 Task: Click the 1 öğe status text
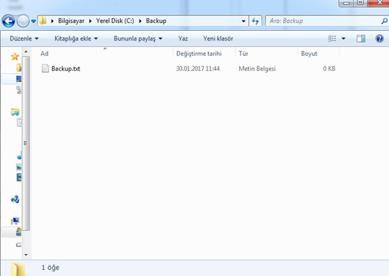tap(50, 268)
